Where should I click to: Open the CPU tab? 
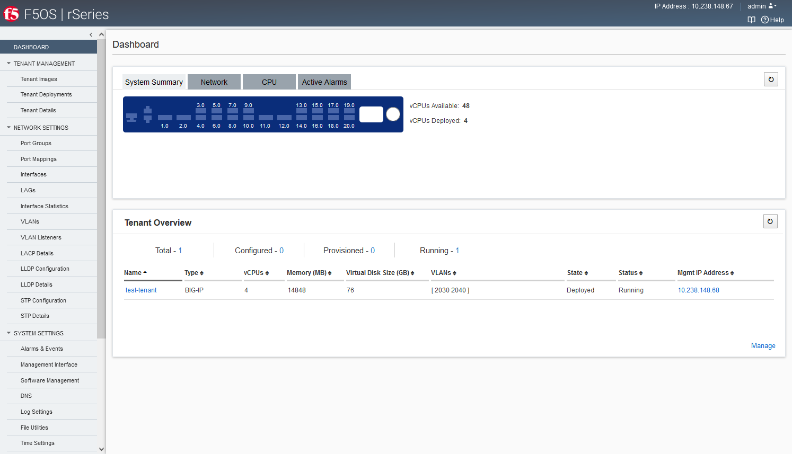pos(269,82)
